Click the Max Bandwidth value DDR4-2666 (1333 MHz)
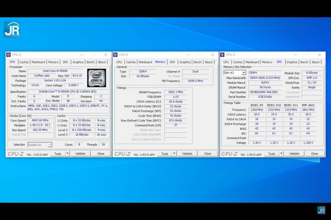This screenshot has width=331, height=220. [265, 77]
